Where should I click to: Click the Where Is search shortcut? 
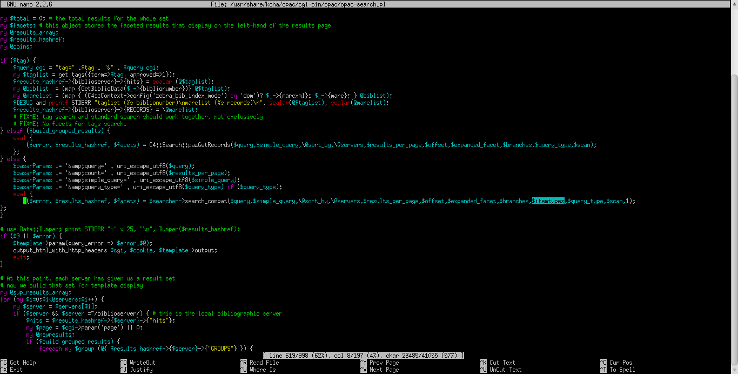tap(262, 370)
